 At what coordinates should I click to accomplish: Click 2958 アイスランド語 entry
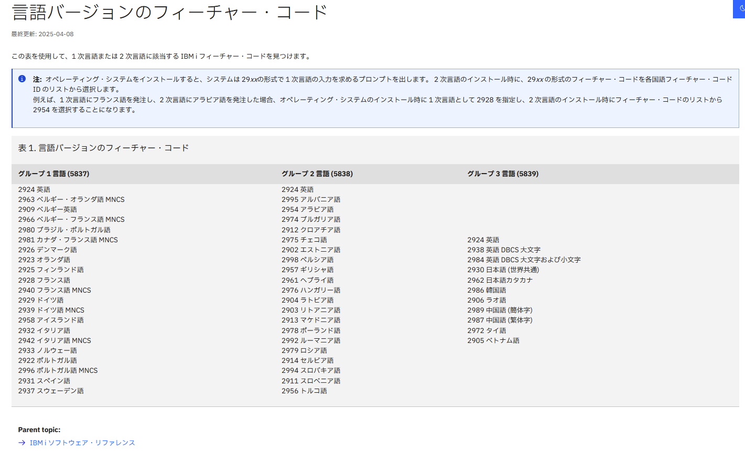tap(51, 320)
